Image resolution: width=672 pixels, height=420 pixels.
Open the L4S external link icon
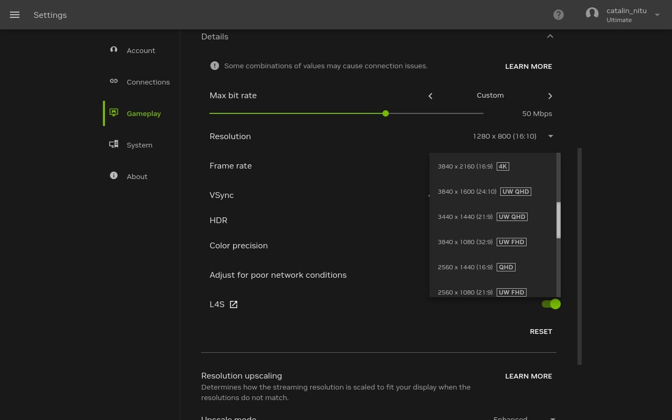coord(234,304)
